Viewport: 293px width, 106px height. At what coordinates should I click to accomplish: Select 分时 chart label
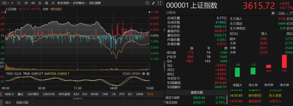45,9
